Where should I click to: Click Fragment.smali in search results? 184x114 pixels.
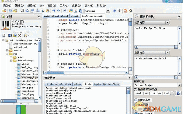pos(54,103)
